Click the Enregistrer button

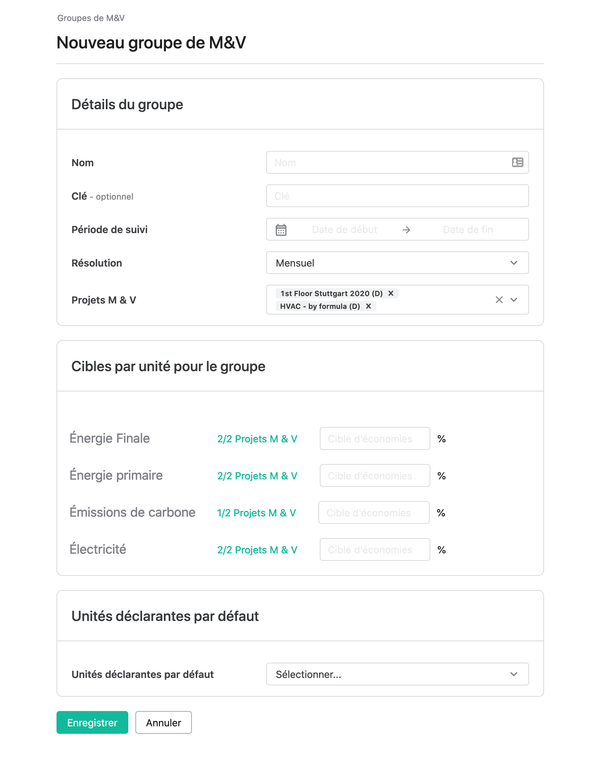click(x=92, y=722)
